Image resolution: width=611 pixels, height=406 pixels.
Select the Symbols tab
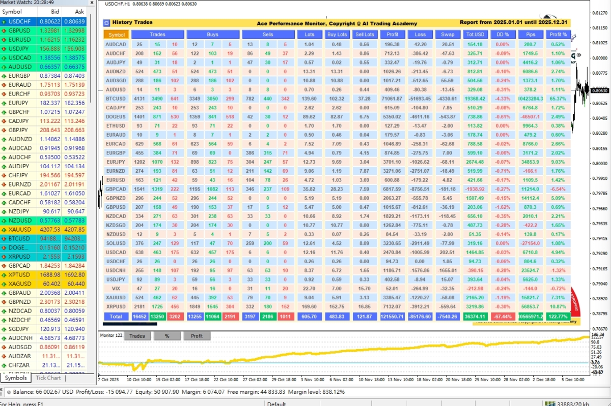[x=15, y=378]
